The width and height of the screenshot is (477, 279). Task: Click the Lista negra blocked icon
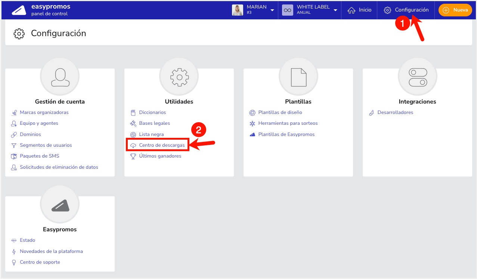pos(133,134)
